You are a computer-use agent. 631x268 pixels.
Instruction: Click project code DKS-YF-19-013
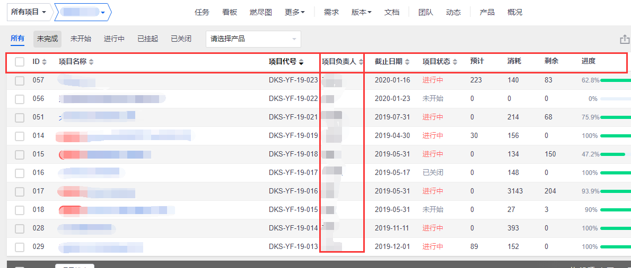pyautogui.click(x=293, y=246)
